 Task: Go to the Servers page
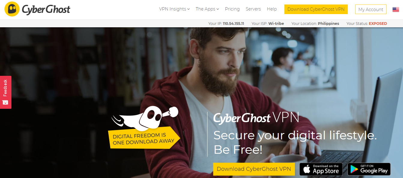[x=253, y=9]
